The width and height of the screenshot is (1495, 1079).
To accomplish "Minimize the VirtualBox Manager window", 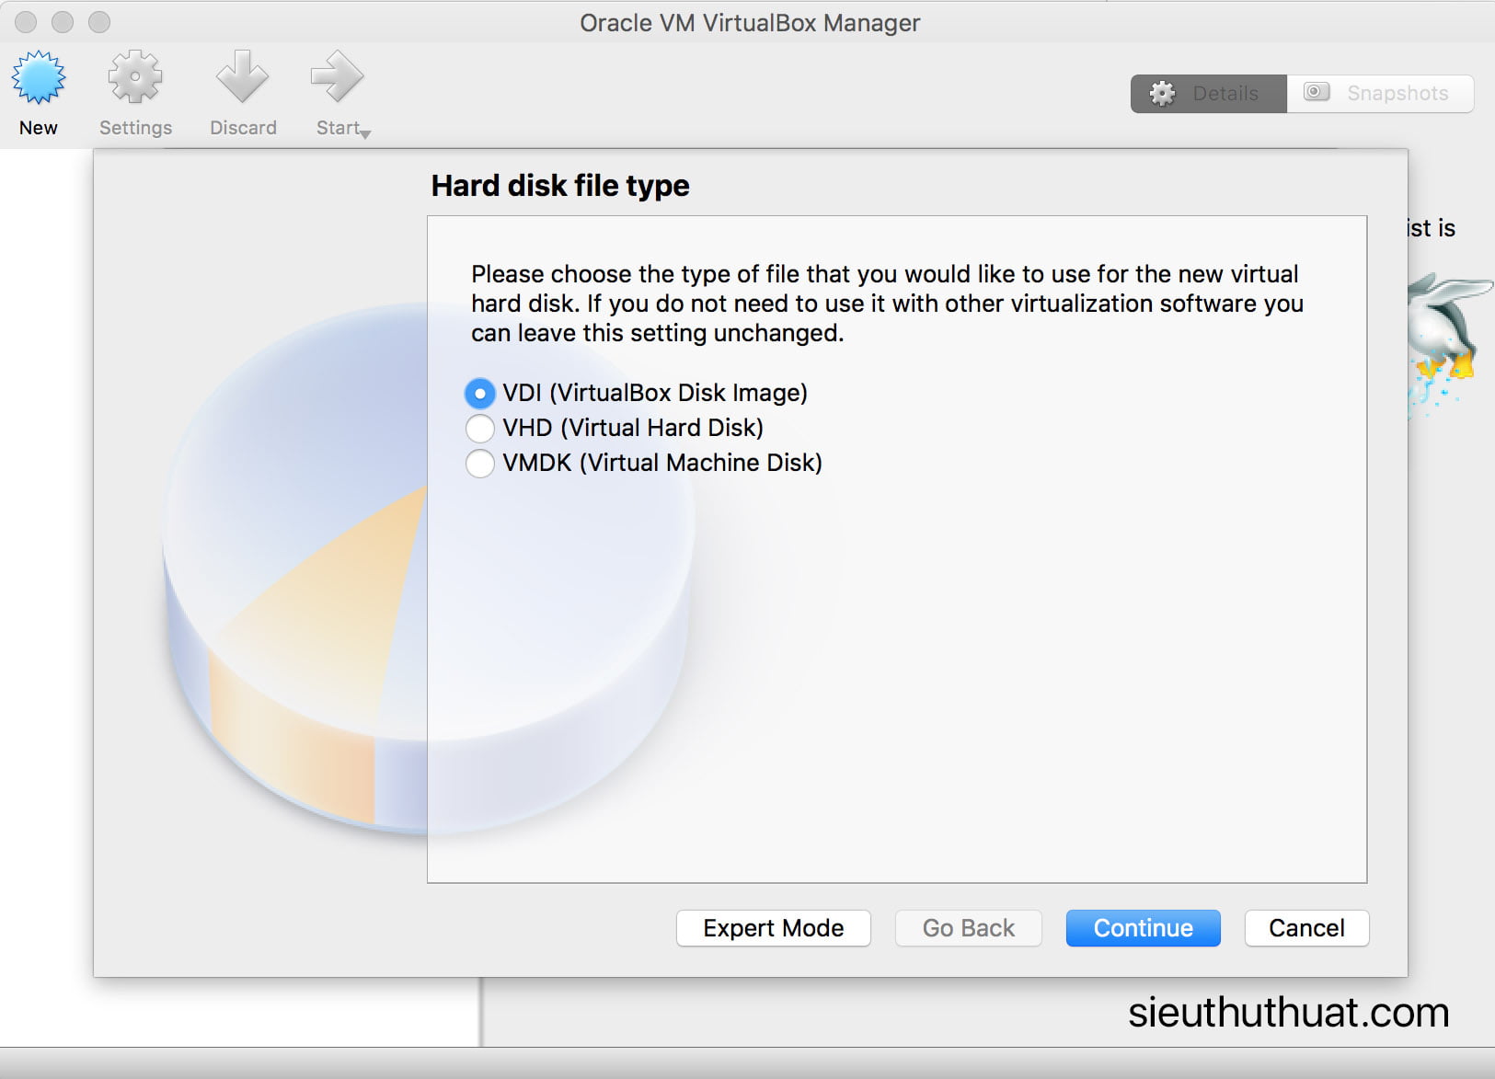I will click(x=63, y=22).
